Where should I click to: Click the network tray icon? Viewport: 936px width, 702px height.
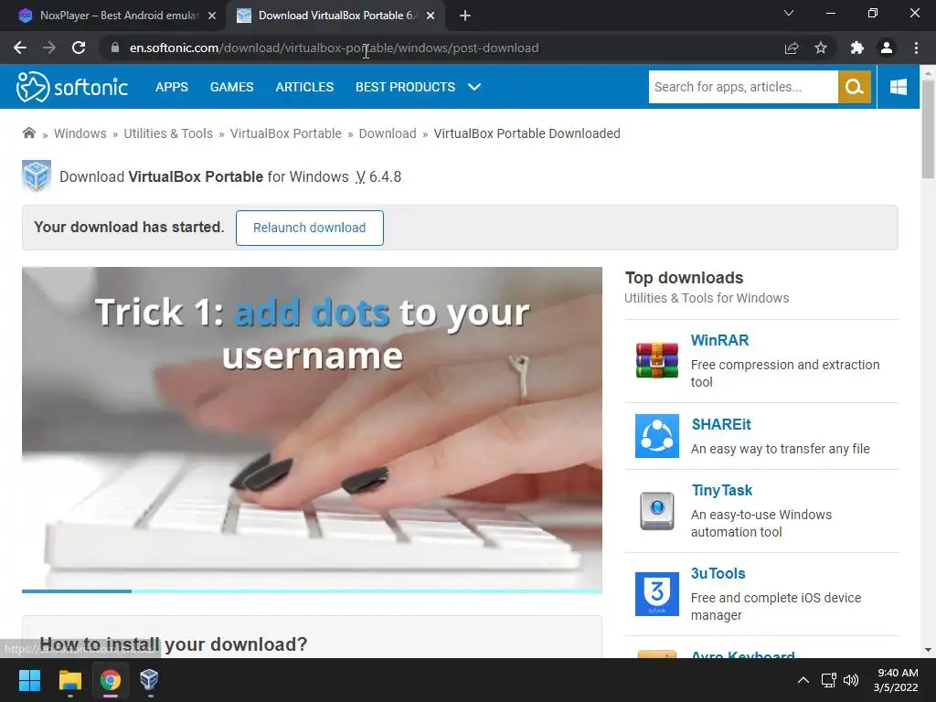point(828,680)
